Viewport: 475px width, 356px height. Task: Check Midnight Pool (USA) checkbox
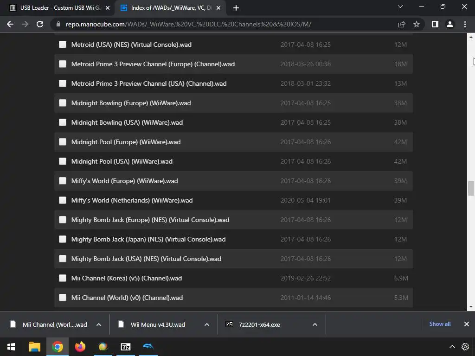click(63, 161)
